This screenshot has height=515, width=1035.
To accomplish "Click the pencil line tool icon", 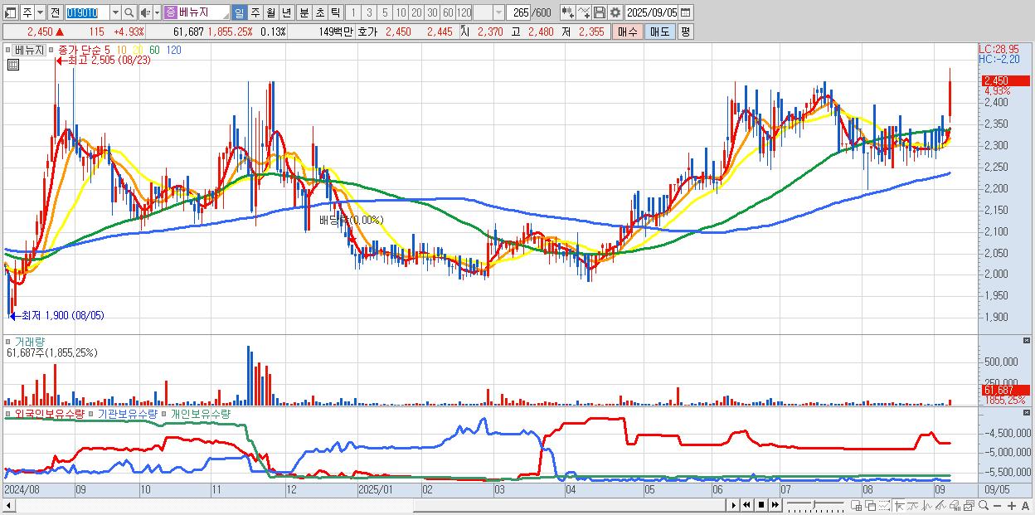I will click(x=940, y=505).
